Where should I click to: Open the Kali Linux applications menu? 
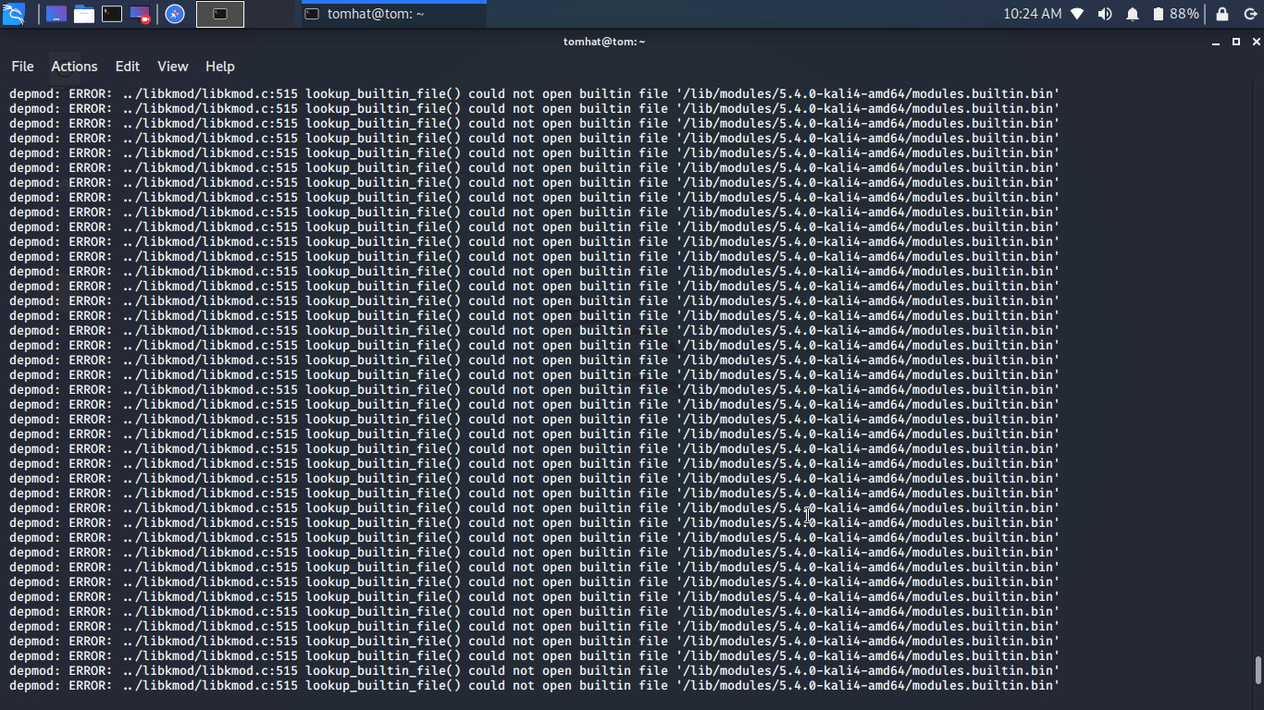point(14,14)
